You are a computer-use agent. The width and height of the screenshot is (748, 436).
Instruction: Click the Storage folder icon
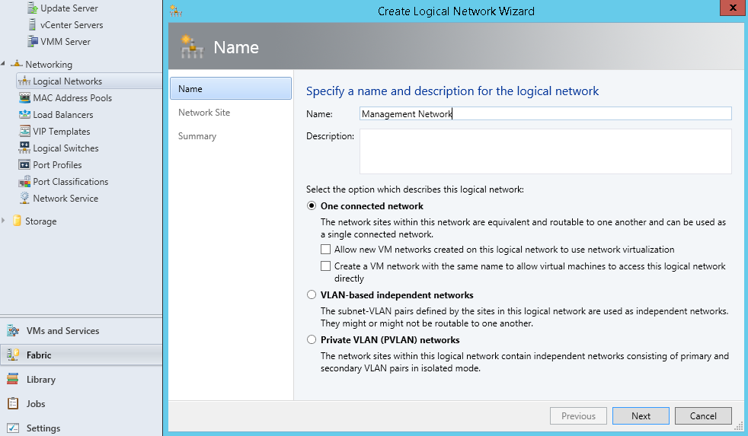click(17, 221)
